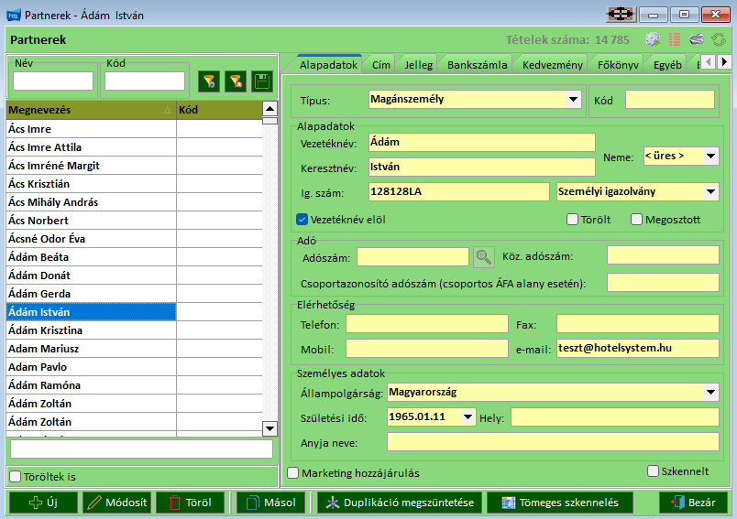Click the Vezetéknév field
This screenshot has width=737, height=519.
[482, 142]
